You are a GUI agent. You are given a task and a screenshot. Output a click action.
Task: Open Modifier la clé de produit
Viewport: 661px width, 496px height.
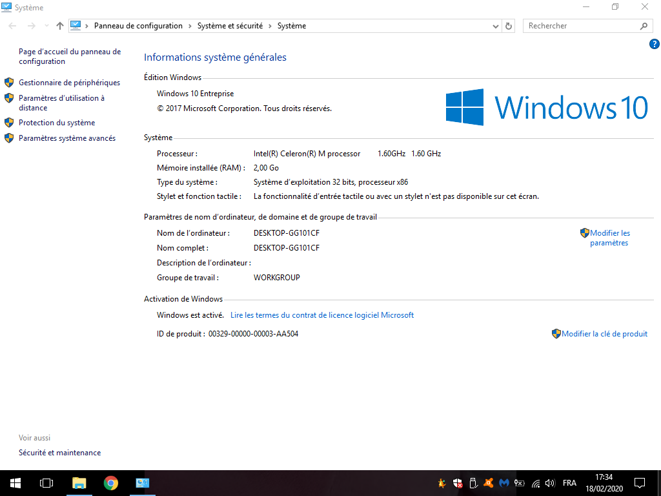[x=604, y=334]
